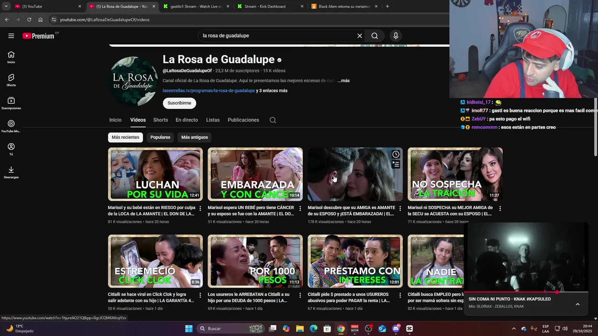Open options for the Marisol ni SOSPECHA video
The image size is (598, 336).
tap(500, 208)
